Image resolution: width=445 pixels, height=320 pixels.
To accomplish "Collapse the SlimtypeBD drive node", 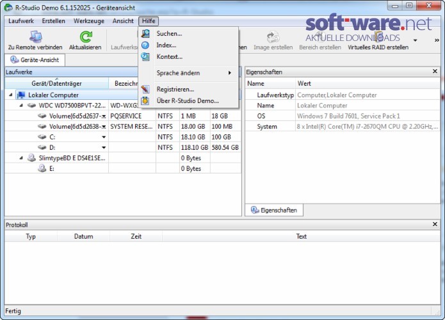I will pyautogui.click(x=21, y=158).
